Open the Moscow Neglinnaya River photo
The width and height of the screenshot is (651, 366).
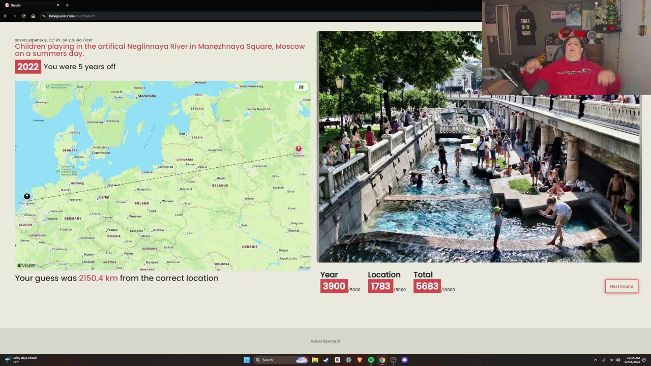pos(479,147)
